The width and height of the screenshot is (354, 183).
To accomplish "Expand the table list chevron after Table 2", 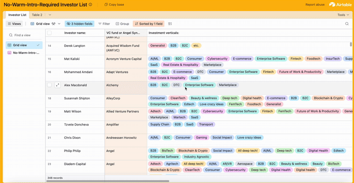I will click(x=50, y=15).
